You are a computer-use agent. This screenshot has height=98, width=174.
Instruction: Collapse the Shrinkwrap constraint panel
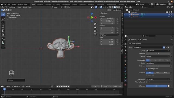(129, 47)
